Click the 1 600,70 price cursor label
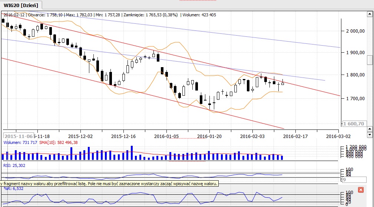The height and width of the screenshot is (207, 374). (354, 124)
